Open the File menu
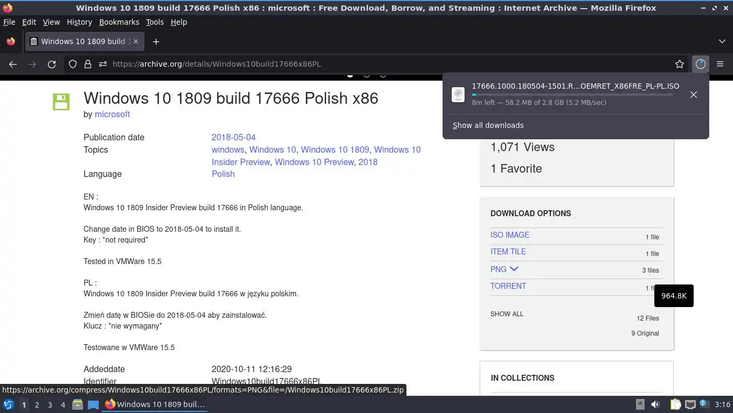733x413 pixels. [9, 22]
